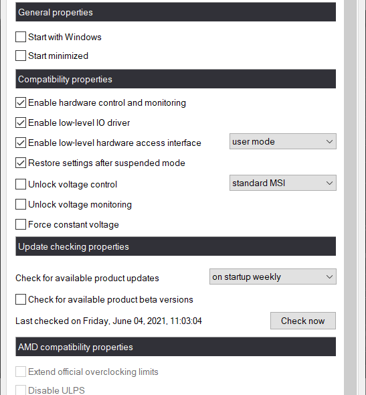Click the AMD compatibility properties header
Image resolution: width=366 pixels, height=395 pixels.
pyautogui.click(x=175, y=347)
